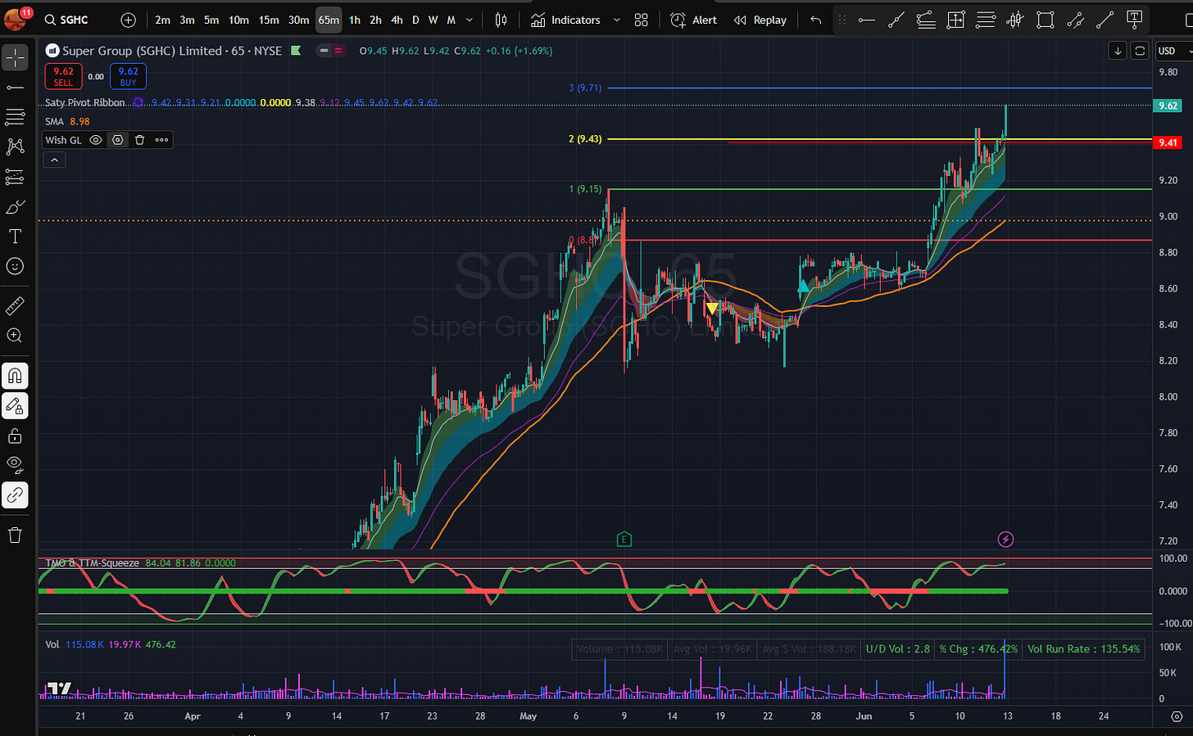Image resolution: width=1193 pixels, height=736 pixels.
Task: Activate the zoom in tool
Action: (15, 336)
